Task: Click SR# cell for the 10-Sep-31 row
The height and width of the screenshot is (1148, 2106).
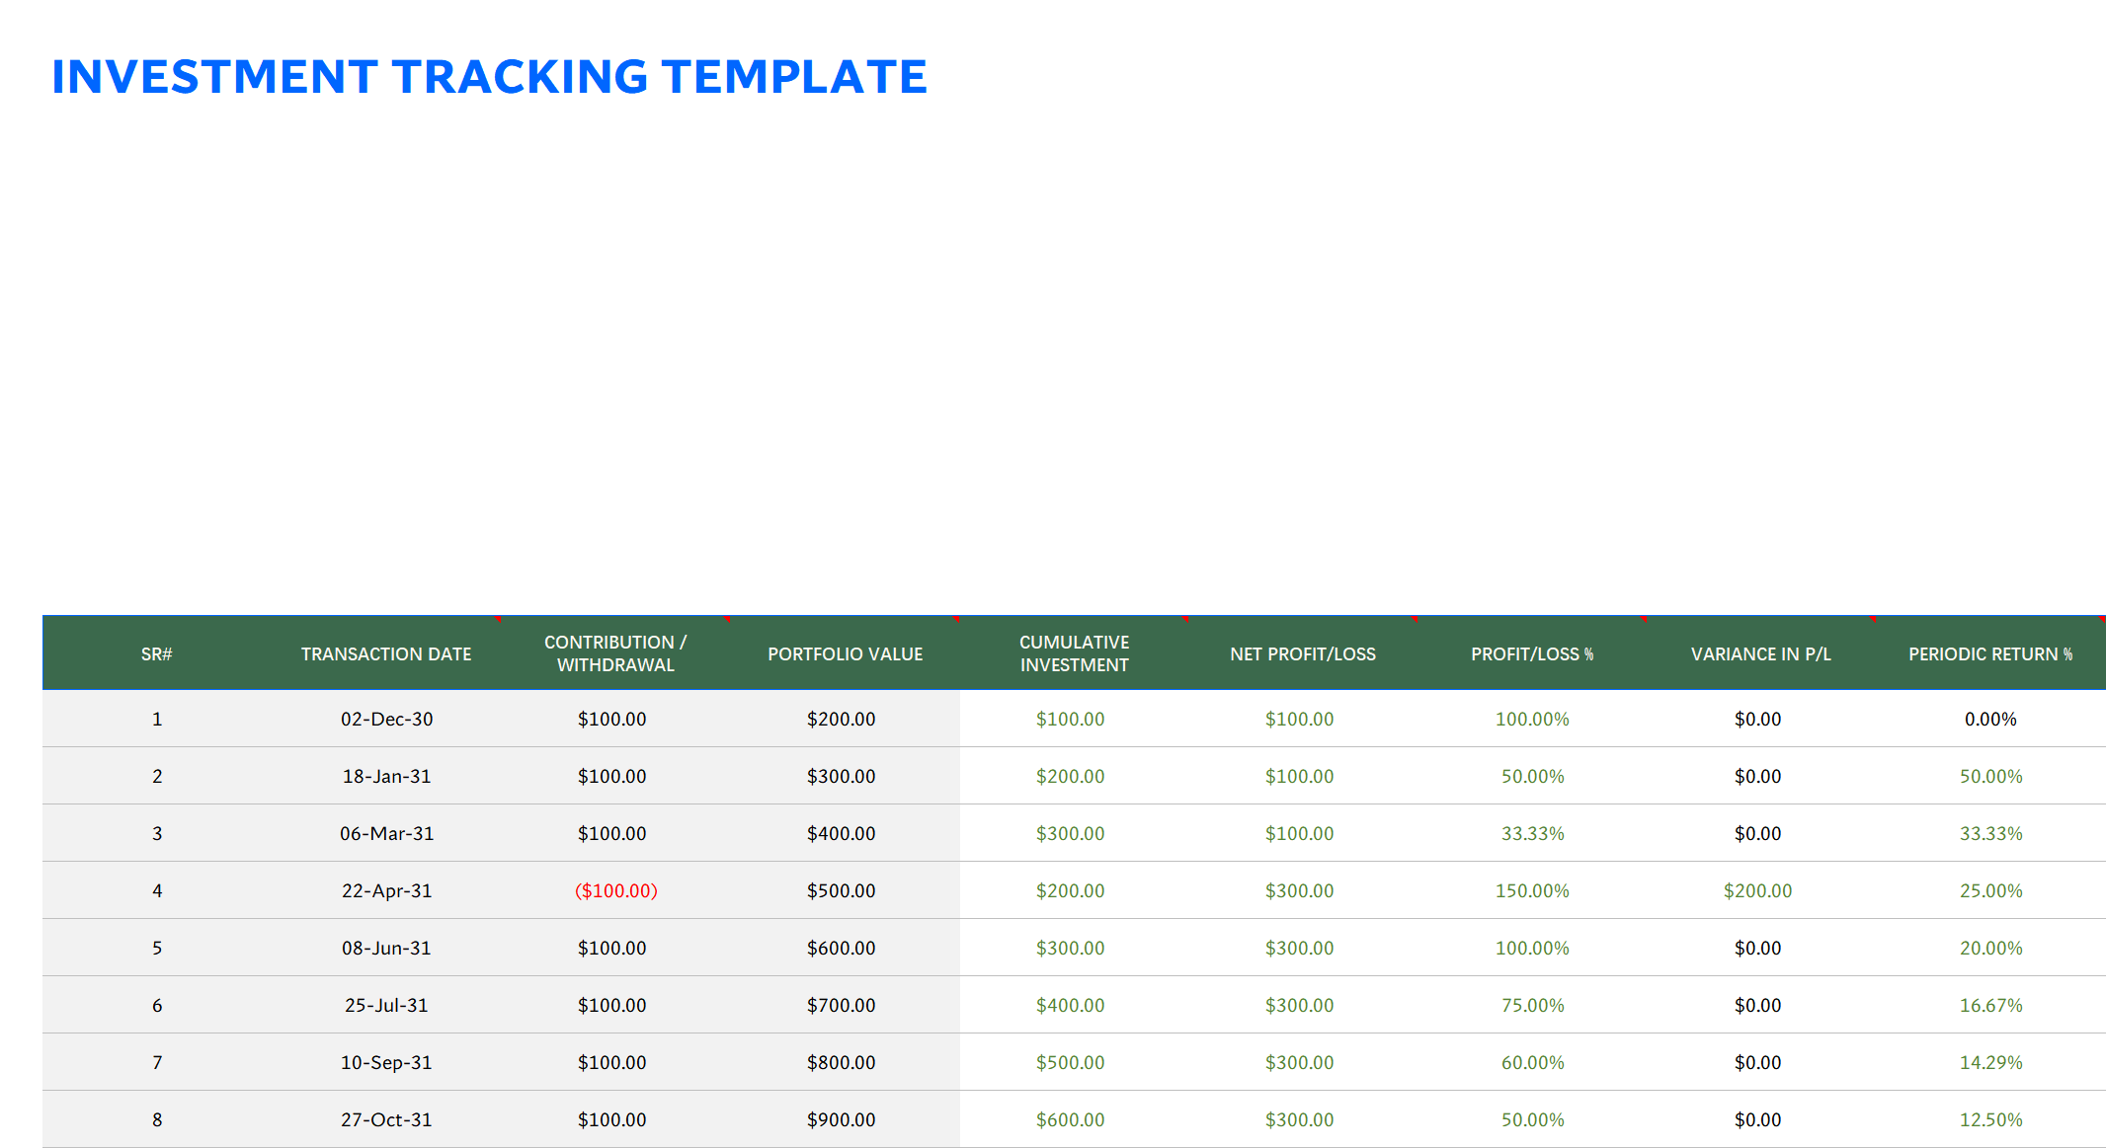Action: 157,1062
